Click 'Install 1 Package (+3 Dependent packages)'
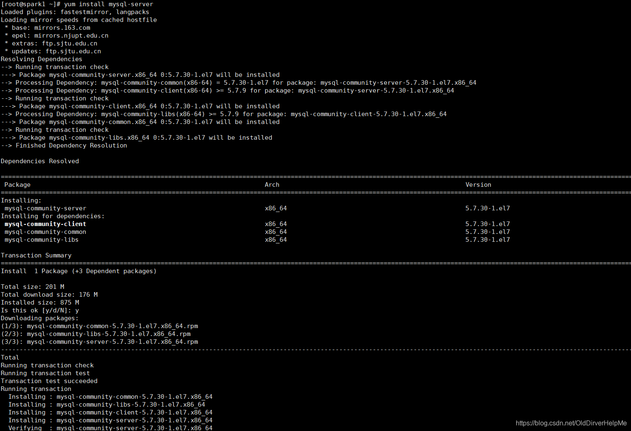The width and height of the screenshot is (631, 431). (78, 271)
